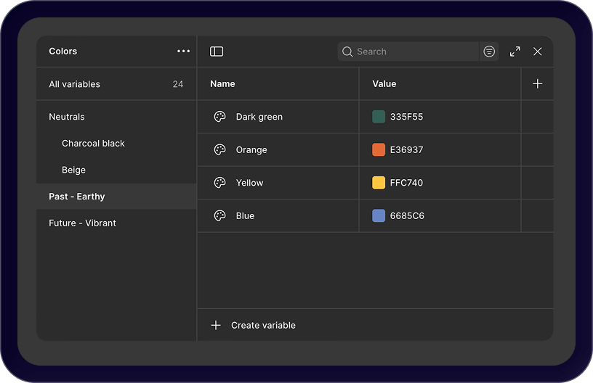593x383 pixels.
Task: Click the Yellow FFC740 color swatch
Action: coord(379,183)
